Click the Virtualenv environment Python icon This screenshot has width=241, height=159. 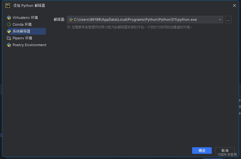9,18
